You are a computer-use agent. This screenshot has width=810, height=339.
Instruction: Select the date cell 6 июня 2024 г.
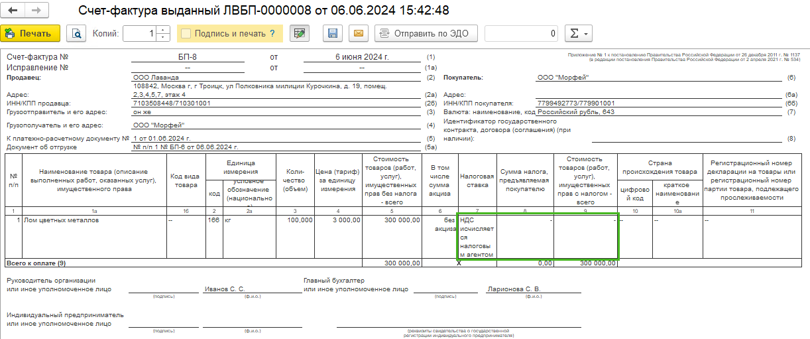pyautogui.click(x=362, y=58)
